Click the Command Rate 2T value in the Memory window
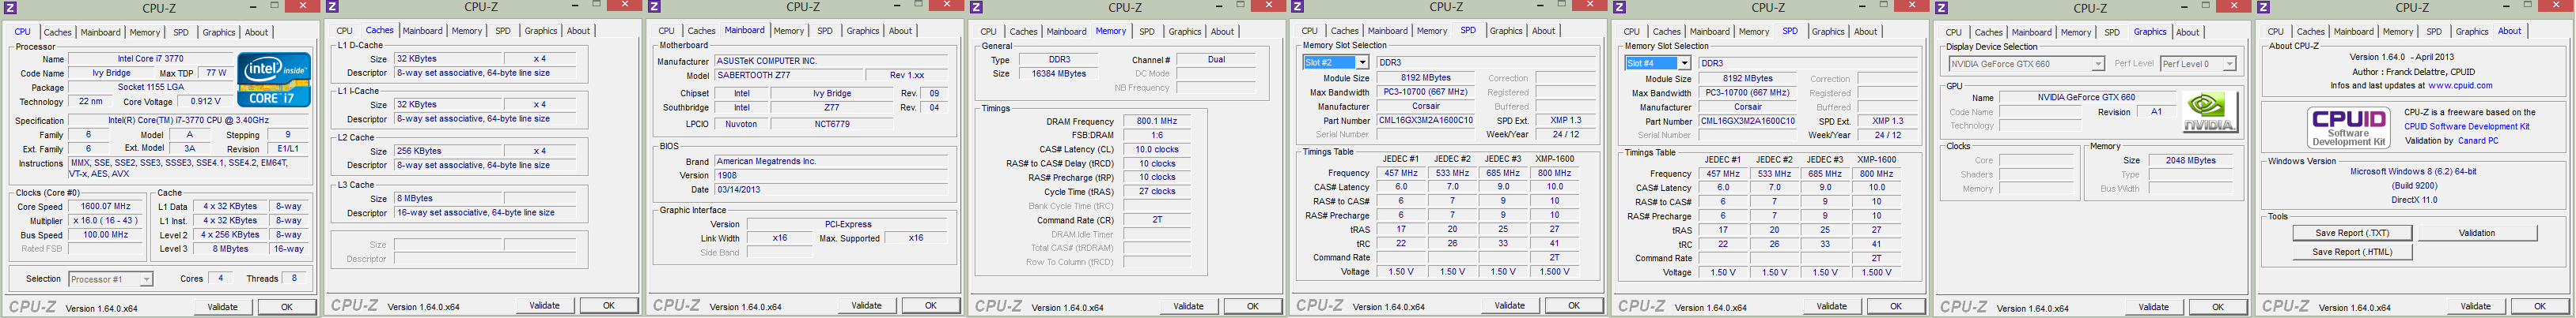 [1157, 220]
